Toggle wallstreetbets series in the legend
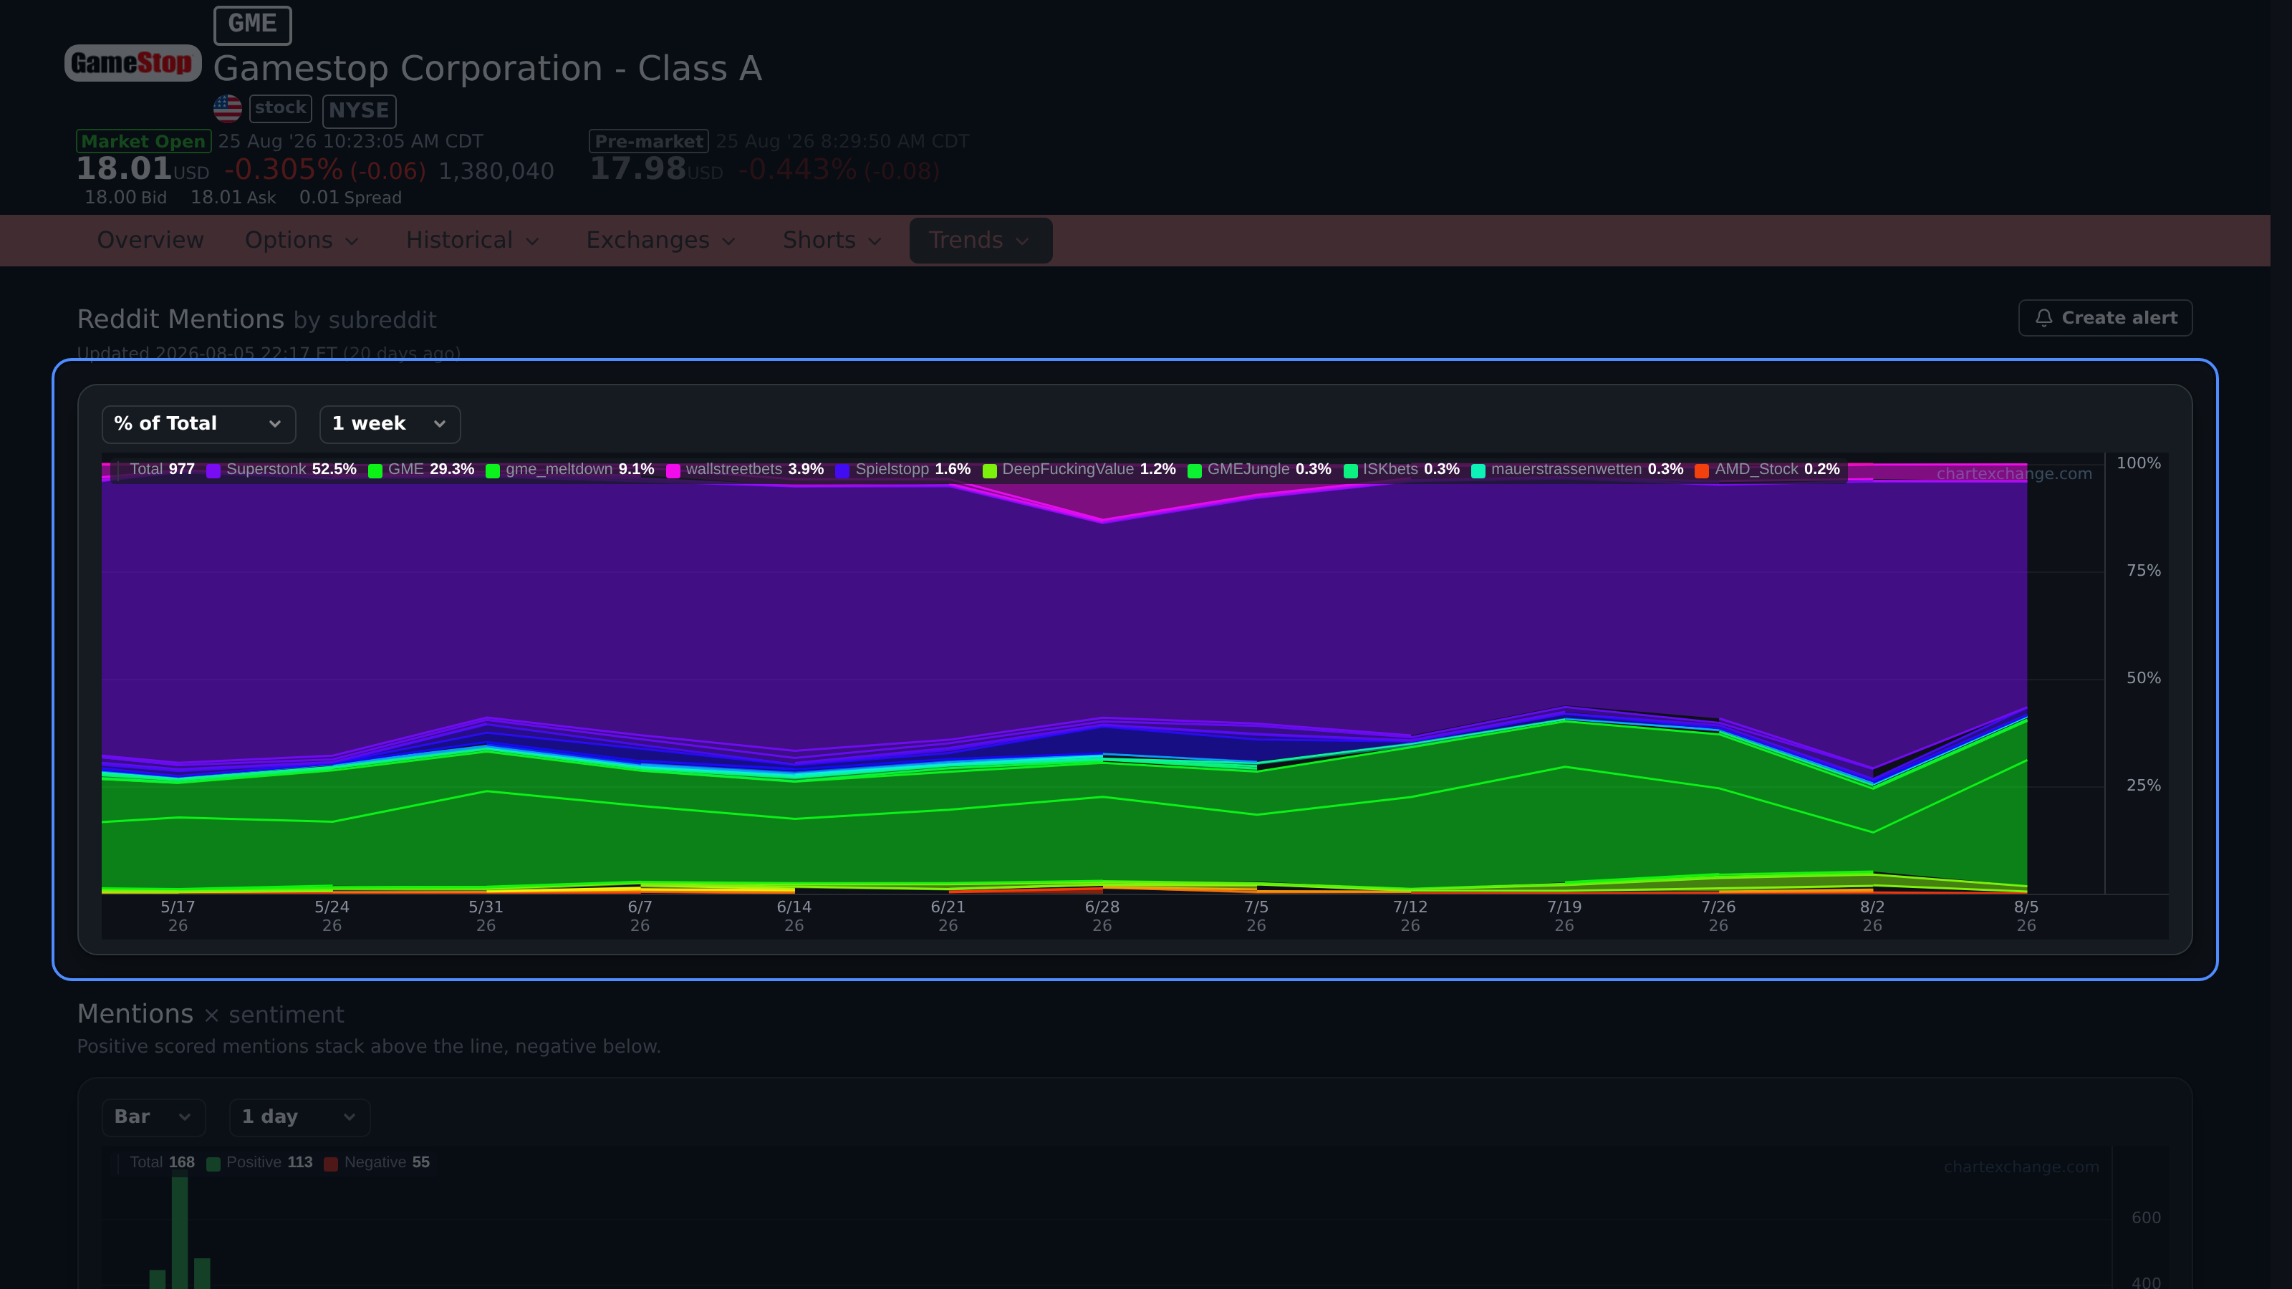Viewport: 2292px width, 1289px height. (745, 470)
